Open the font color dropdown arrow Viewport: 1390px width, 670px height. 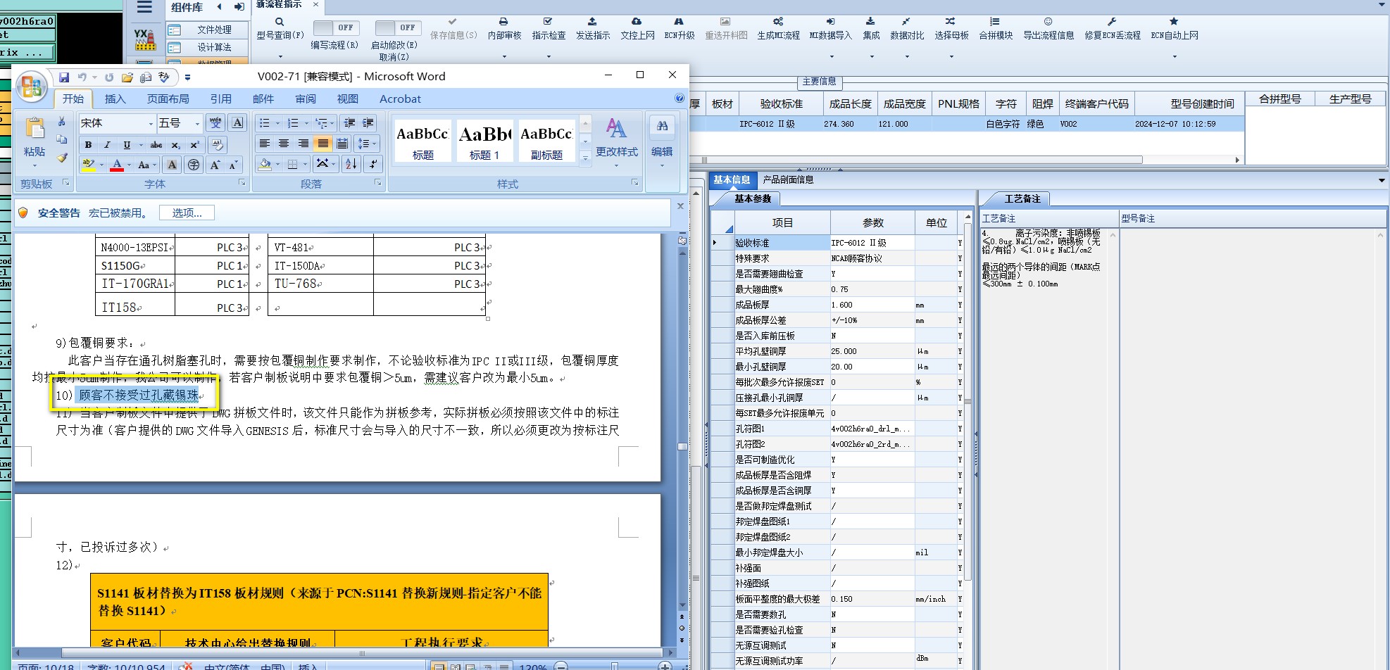pyautogui.click(x=129, y=165)
